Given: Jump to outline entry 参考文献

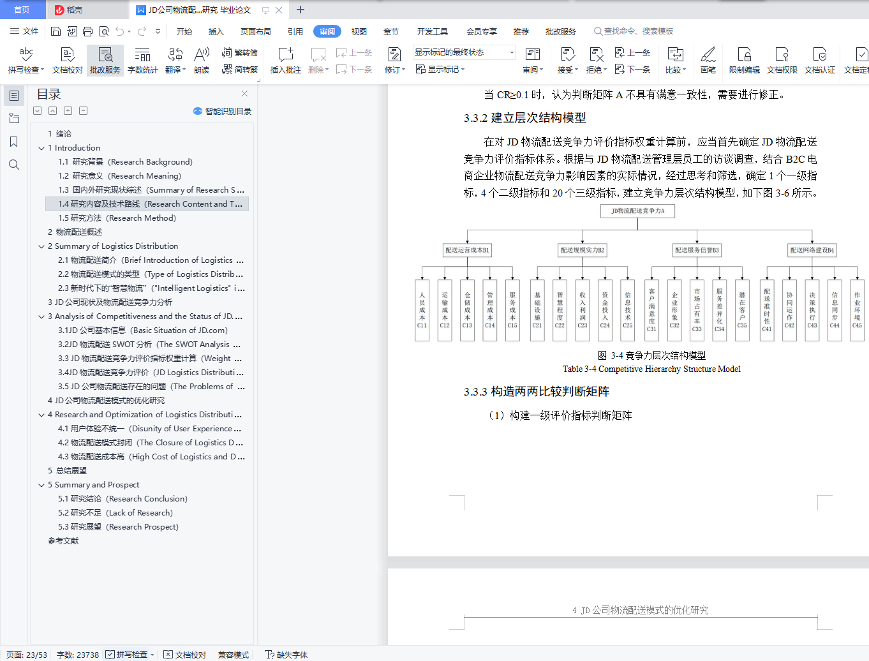Looking at the screenshot, I should click(x=63, y=541).
